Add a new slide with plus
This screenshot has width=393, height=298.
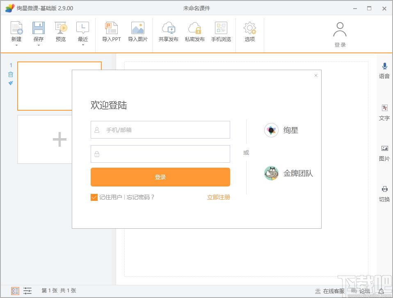point(59,139)
